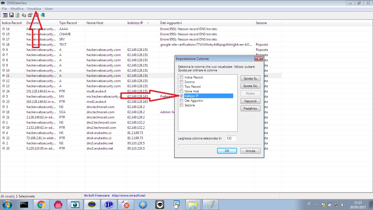Click the volume speaker tray icon

click(x=343, y=205)
